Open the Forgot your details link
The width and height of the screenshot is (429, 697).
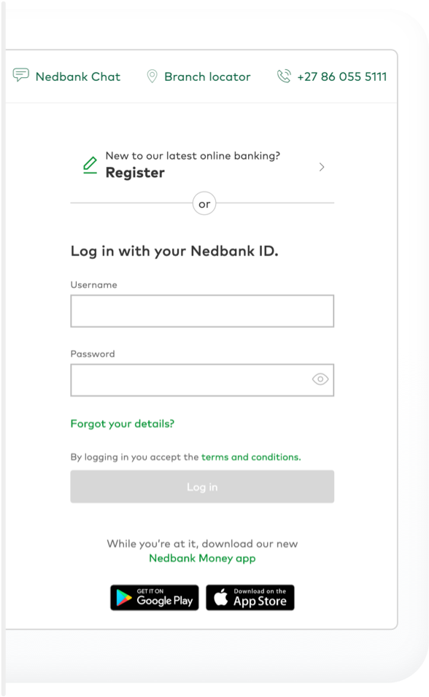(122, 423)
